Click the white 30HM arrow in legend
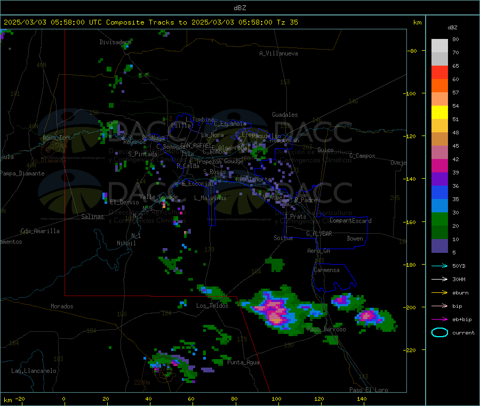This screenshot has width=480, height=406. (x=439, y=279)
